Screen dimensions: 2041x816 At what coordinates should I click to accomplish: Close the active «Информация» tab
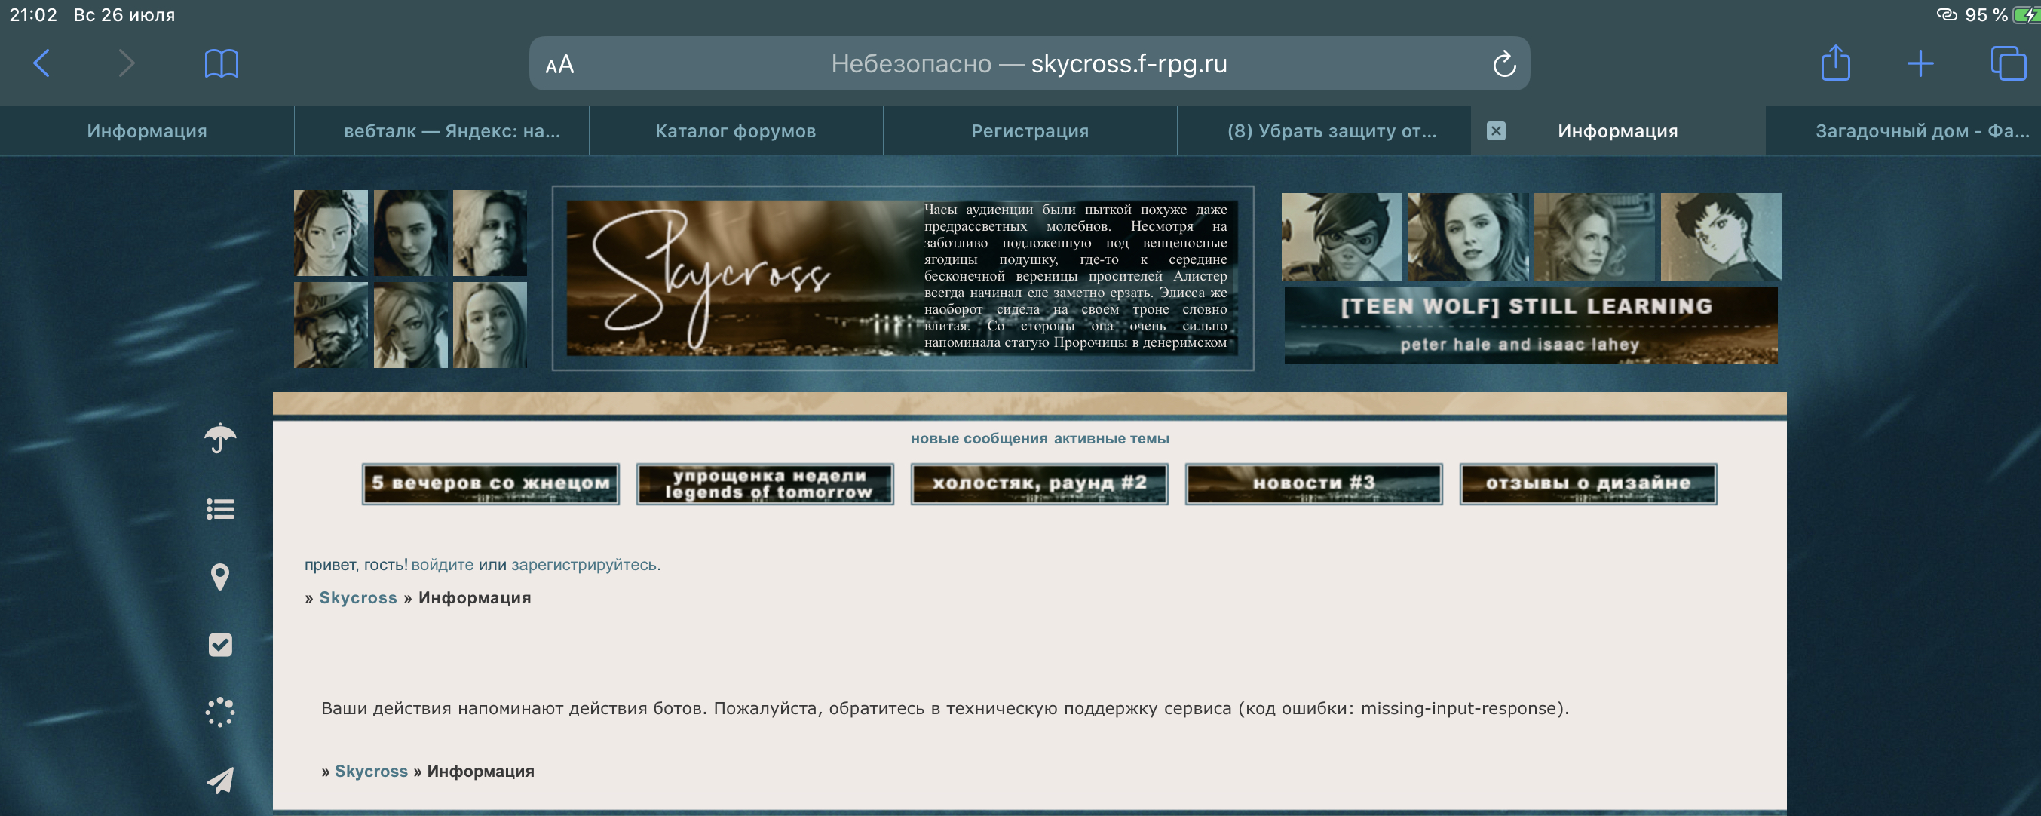point(1496,130)
